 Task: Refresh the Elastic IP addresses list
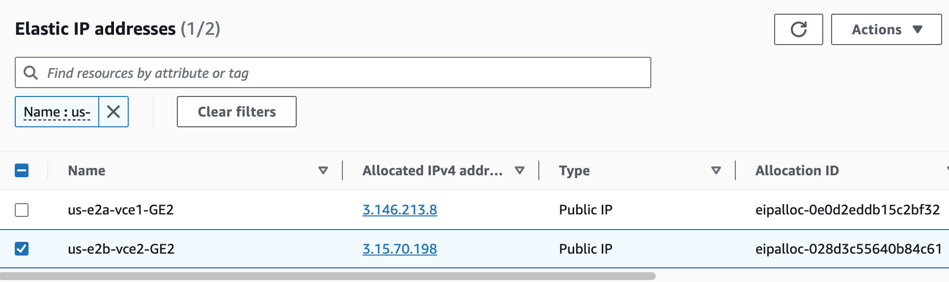(798, 29)
